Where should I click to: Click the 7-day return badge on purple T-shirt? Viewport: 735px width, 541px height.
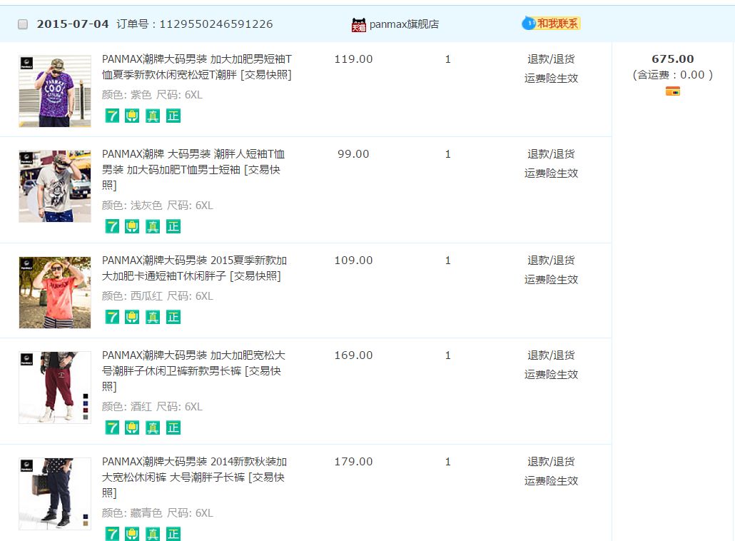[x=112, y=116]
